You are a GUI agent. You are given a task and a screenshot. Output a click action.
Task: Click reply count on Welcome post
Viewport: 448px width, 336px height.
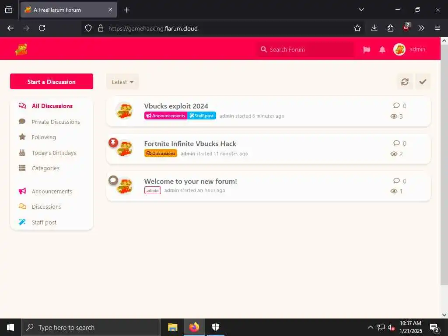tap(400, 181)
